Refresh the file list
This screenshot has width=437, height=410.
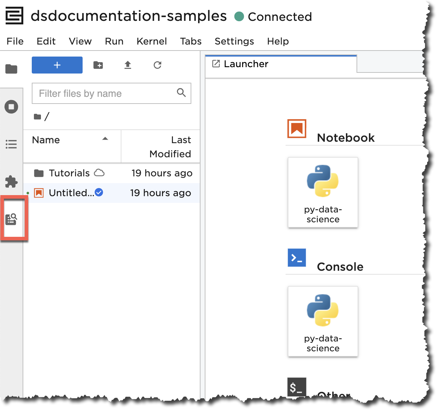coord(157,65)
